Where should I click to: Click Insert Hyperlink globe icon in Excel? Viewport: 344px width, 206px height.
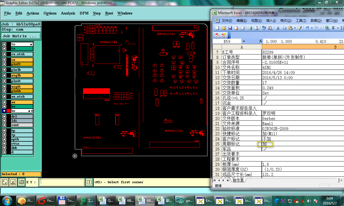point(327,28)
